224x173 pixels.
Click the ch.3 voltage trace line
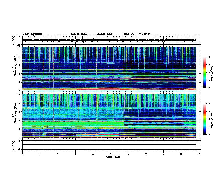109,145
